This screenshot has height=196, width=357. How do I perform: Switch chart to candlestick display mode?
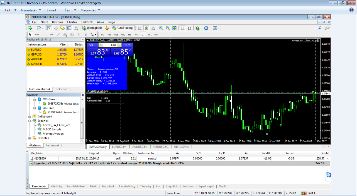(146, 28)
